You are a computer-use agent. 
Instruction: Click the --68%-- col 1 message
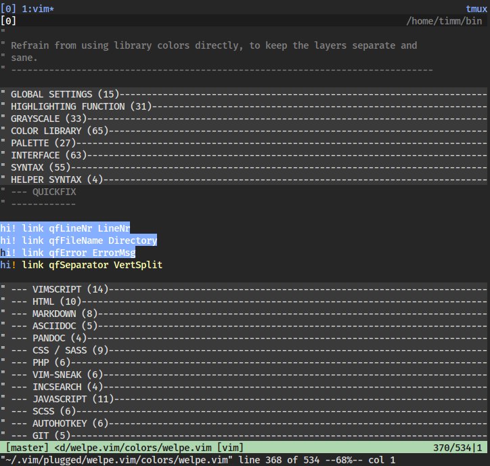point(360,460)
